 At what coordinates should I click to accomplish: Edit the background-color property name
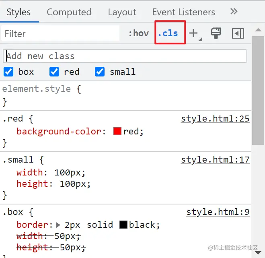(x=59, y=132)
